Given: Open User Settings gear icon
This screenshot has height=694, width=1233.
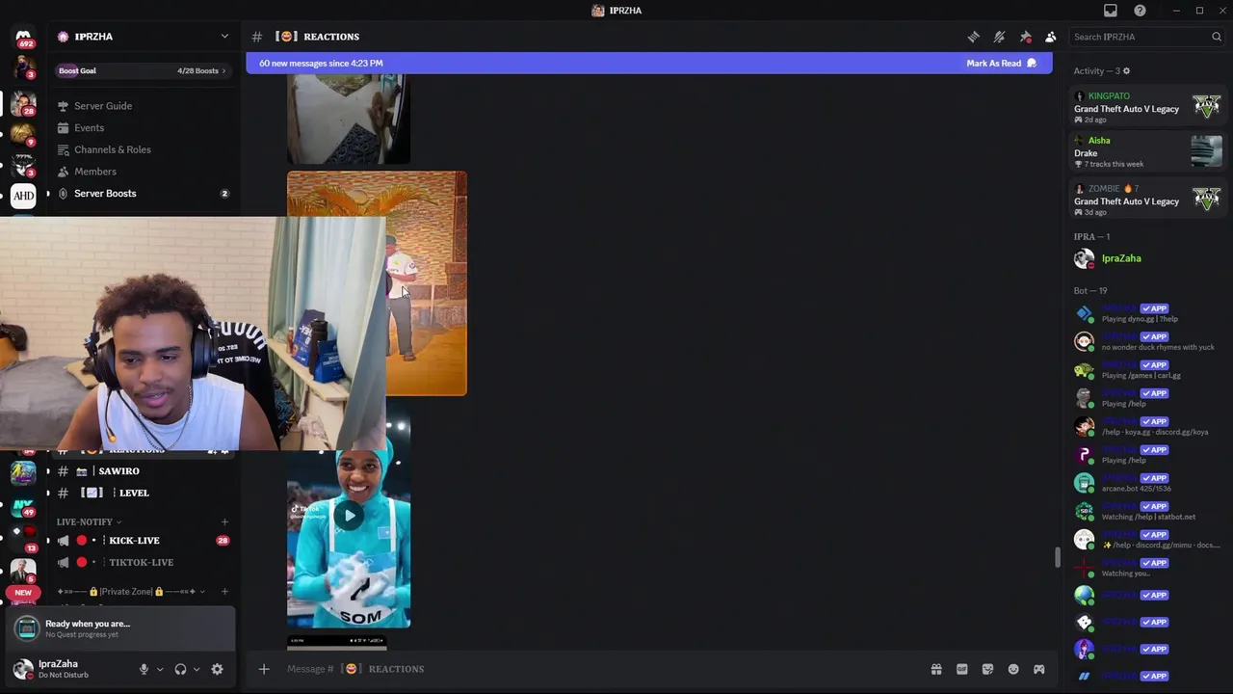Looking at the screenshot, I should click(x=217, y=669).
